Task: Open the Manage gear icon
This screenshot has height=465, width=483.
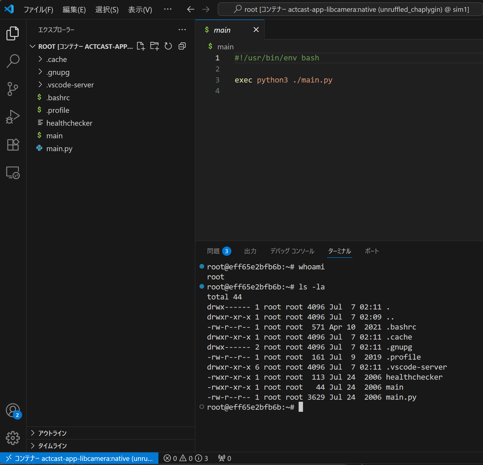Action: (x=13, y=438)
